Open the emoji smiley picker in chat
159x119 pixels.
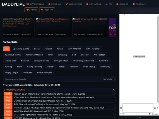point(155,108)
